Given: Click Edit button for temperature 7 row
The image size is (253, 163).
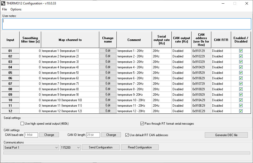Looking at the screenshot, I should [108, 83].
